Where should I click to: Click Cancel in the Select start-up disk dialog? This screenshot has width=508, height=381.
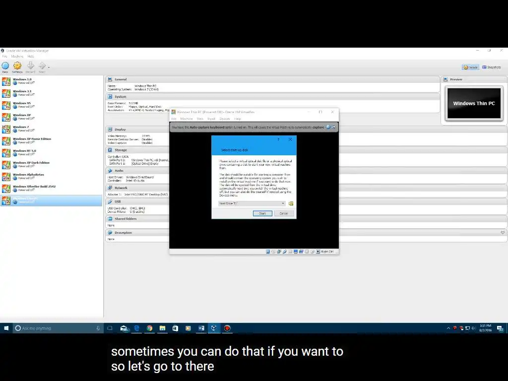coord(284,213)
